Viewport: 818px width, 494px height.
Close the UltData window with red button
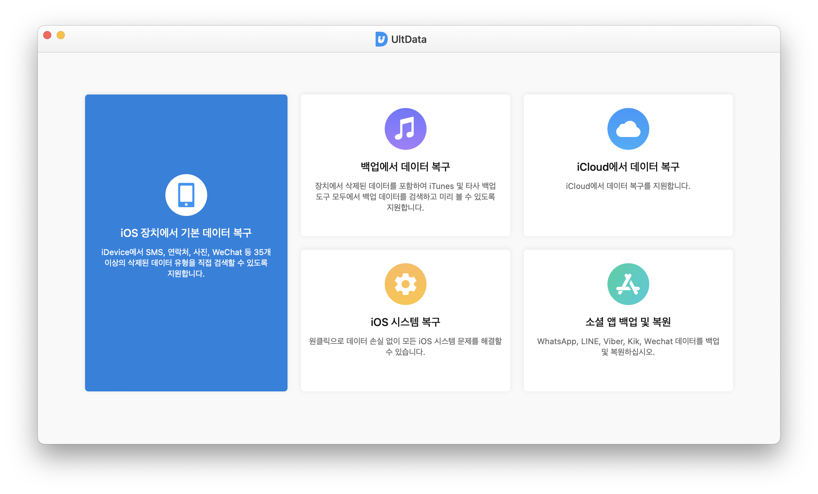coord(47,35)
